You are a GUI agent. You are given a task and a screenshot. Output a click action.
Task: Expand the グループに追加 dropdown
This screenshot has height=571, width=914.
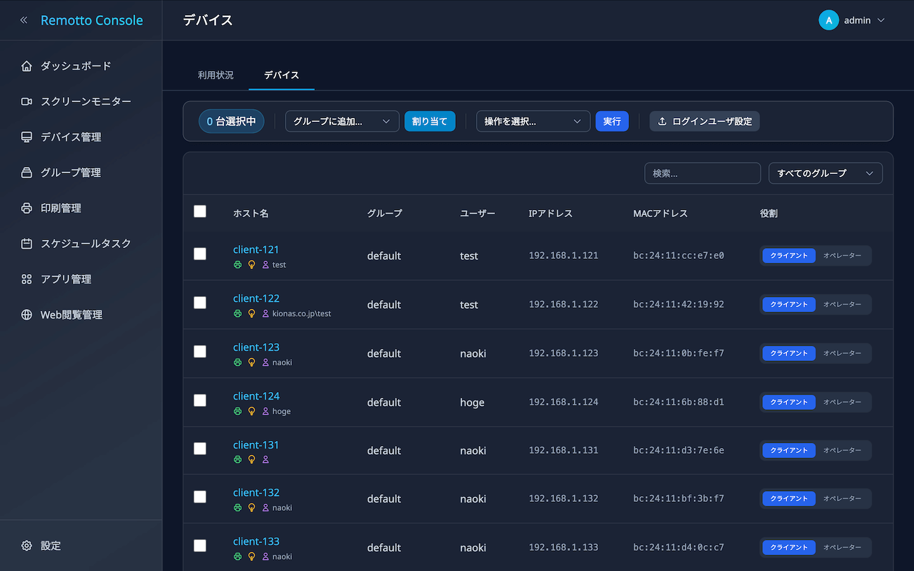(341, 121)
